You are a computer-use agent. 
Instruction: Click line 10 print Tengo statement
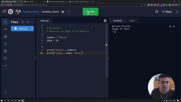[x=65, y=53]
